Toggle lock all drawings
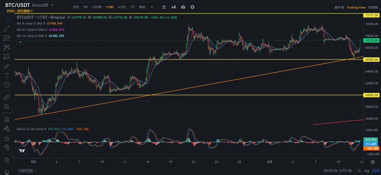This screenshot has width=381, height=175. 7,138
